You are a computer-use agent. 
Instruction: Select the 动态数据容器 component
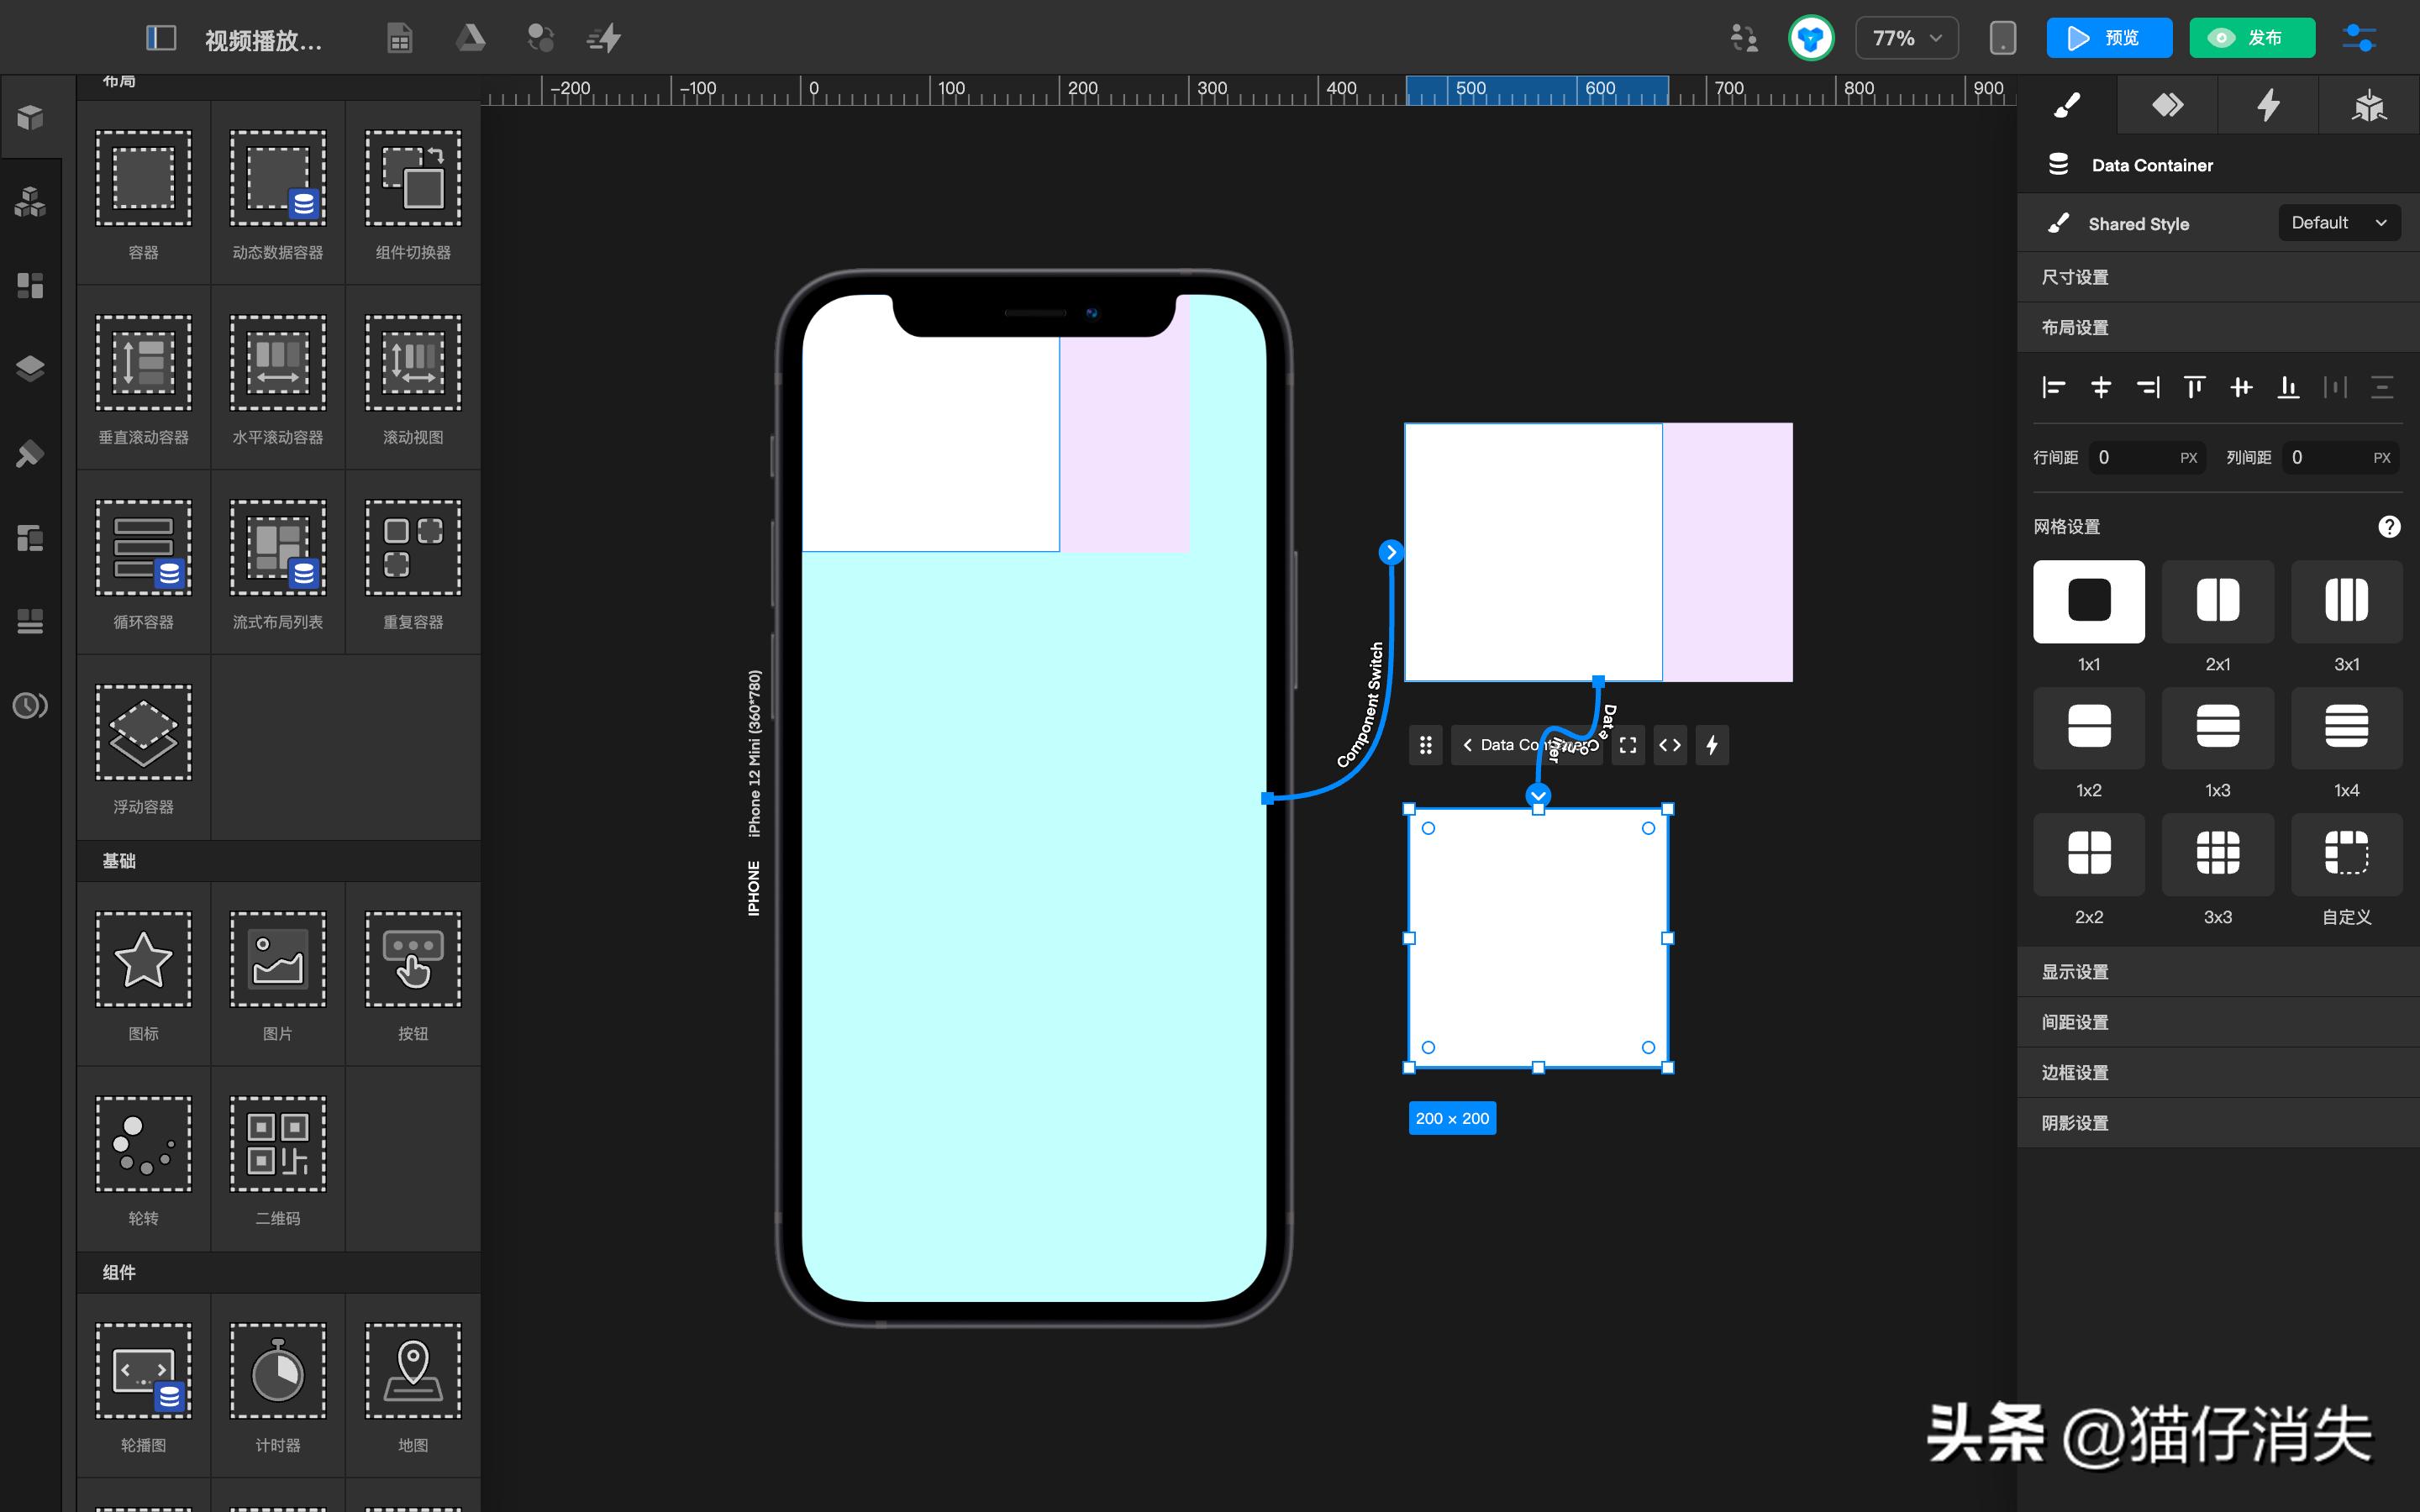click(x=277, y=195)
